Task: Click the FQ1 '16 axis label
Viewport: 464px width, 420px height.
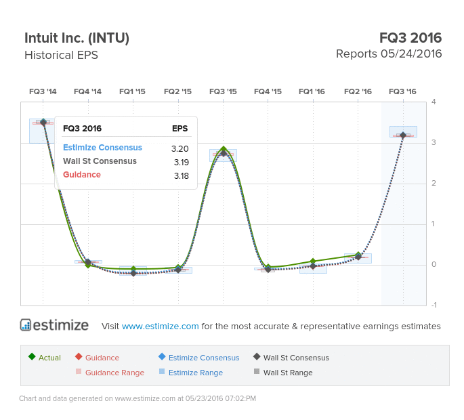Action: point(312,91)
